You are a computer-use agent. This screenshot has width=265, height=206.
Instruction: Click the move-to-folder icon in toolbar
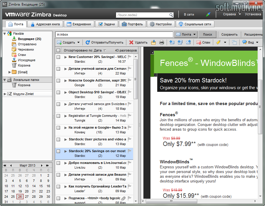(x=153, y=42)
